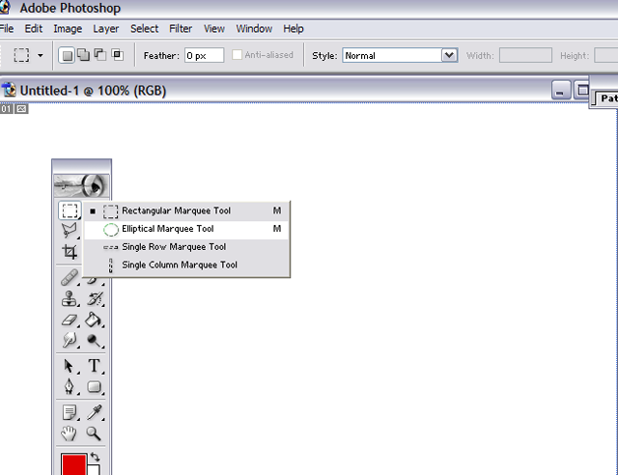The height and width of the screenshot is (475, 618).
Task: Select the History Brush tool
Action: click(x=95, y=298)
